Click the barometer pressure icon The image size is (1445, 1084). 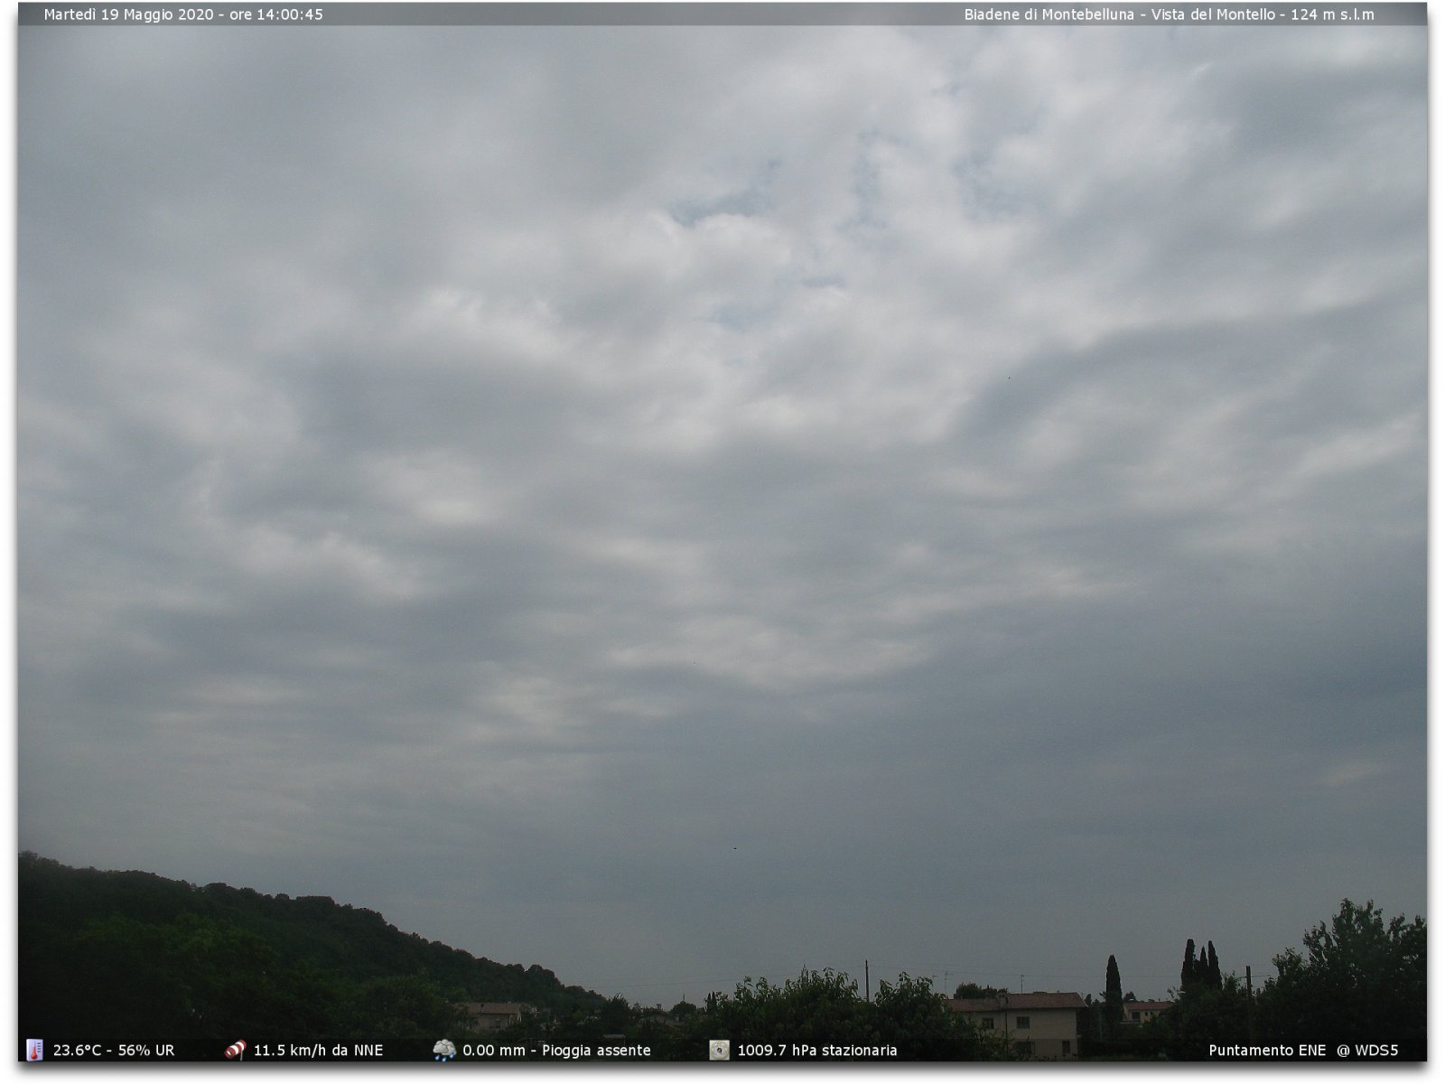(719, 1050)
